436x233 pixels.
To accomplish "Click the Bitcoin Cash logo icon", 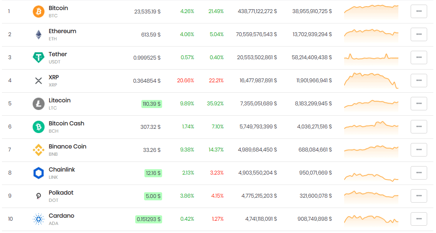I will [x=38, y=127].
